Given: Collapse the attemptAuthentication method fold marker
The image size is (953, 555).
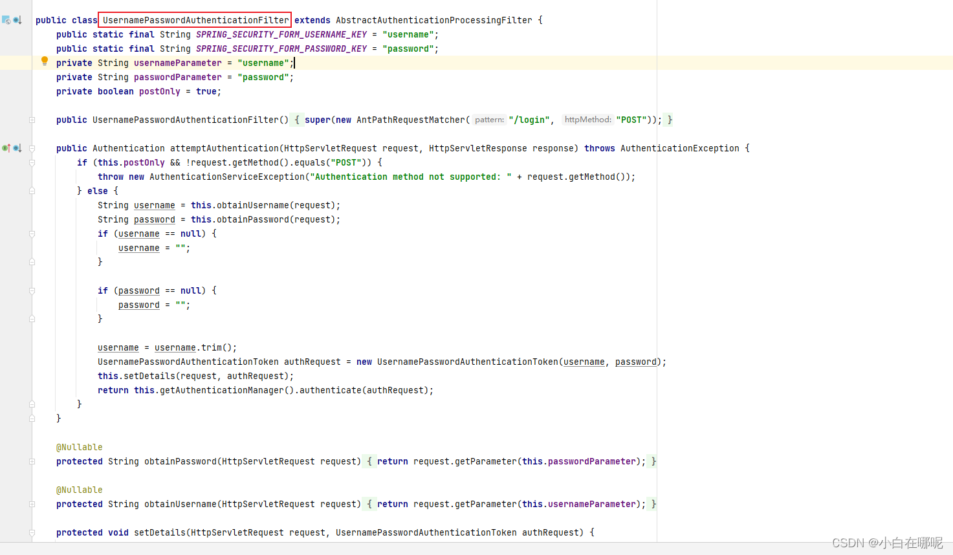Looking at the screenshot, I should coord(32,148).
